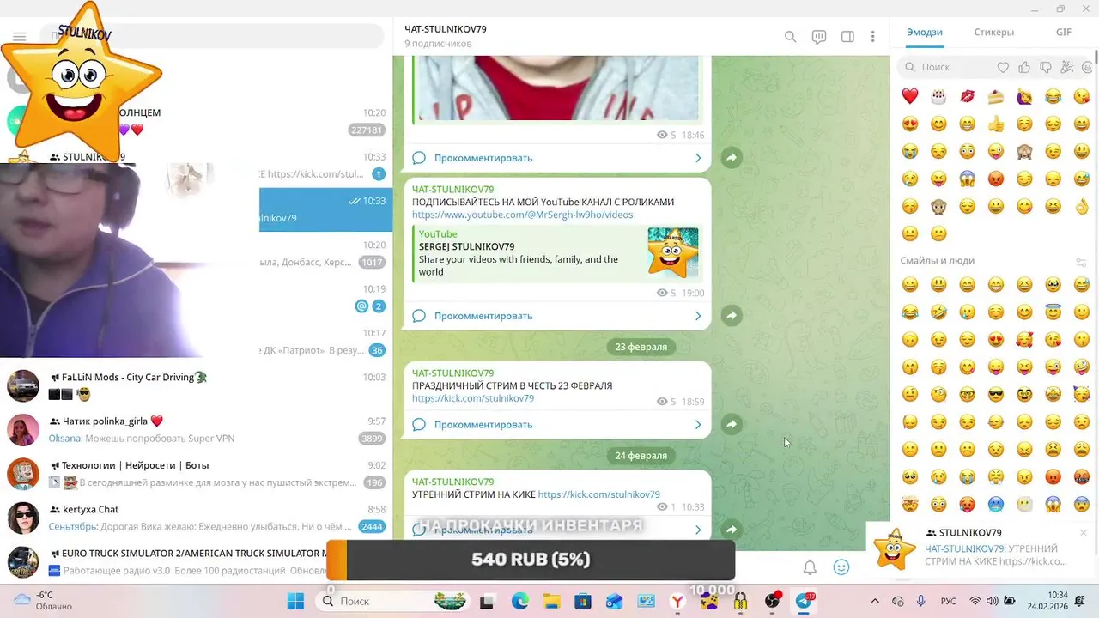
Task: Click the ЧАТ-STULNIKOV79 channel header title
Action: [x=446, y=29]
